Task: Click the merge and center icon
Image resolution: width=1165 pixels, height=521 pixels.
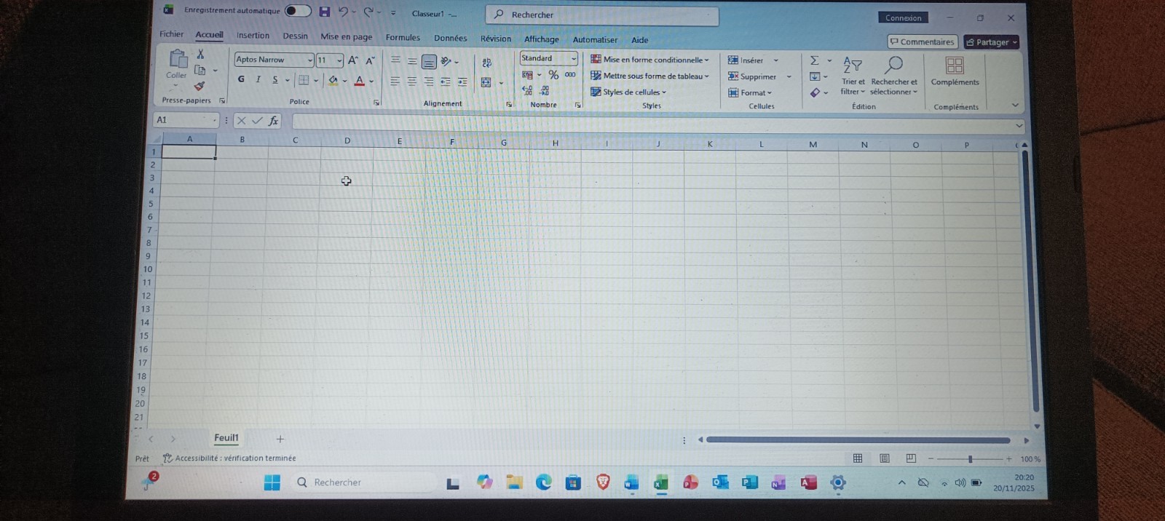Action: tap(486, 83)
